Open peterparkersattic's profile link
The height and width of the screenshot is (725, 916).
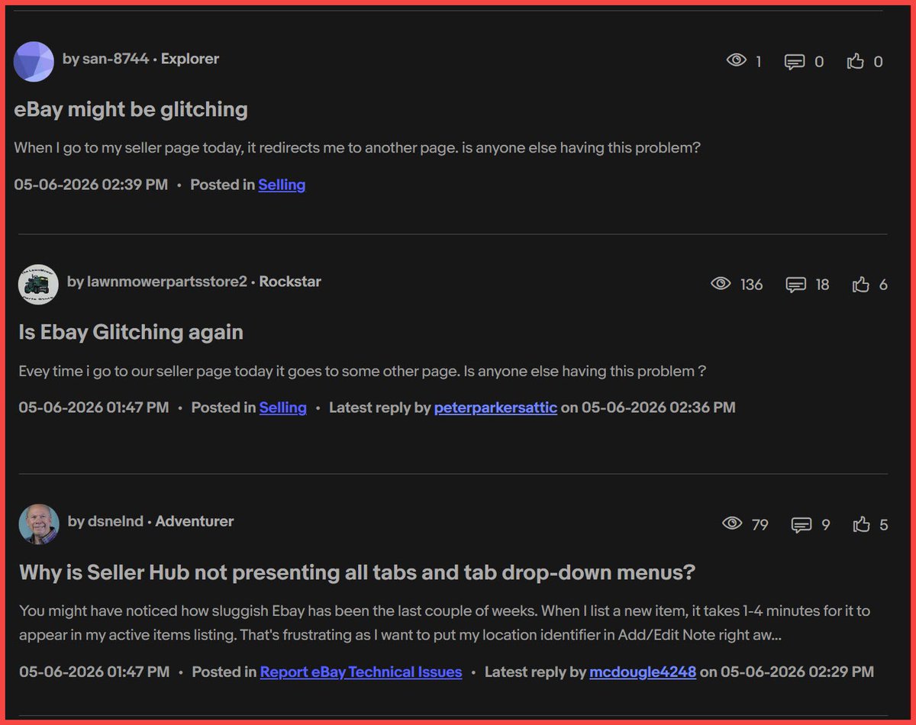pos(495,408)
